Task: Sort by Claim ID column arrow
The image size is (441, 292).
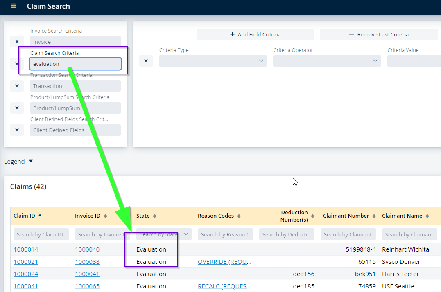Action: (x=40, y=216)
